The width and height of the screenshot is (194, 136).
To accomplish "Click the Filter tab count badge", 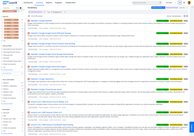I will point(21,8).
